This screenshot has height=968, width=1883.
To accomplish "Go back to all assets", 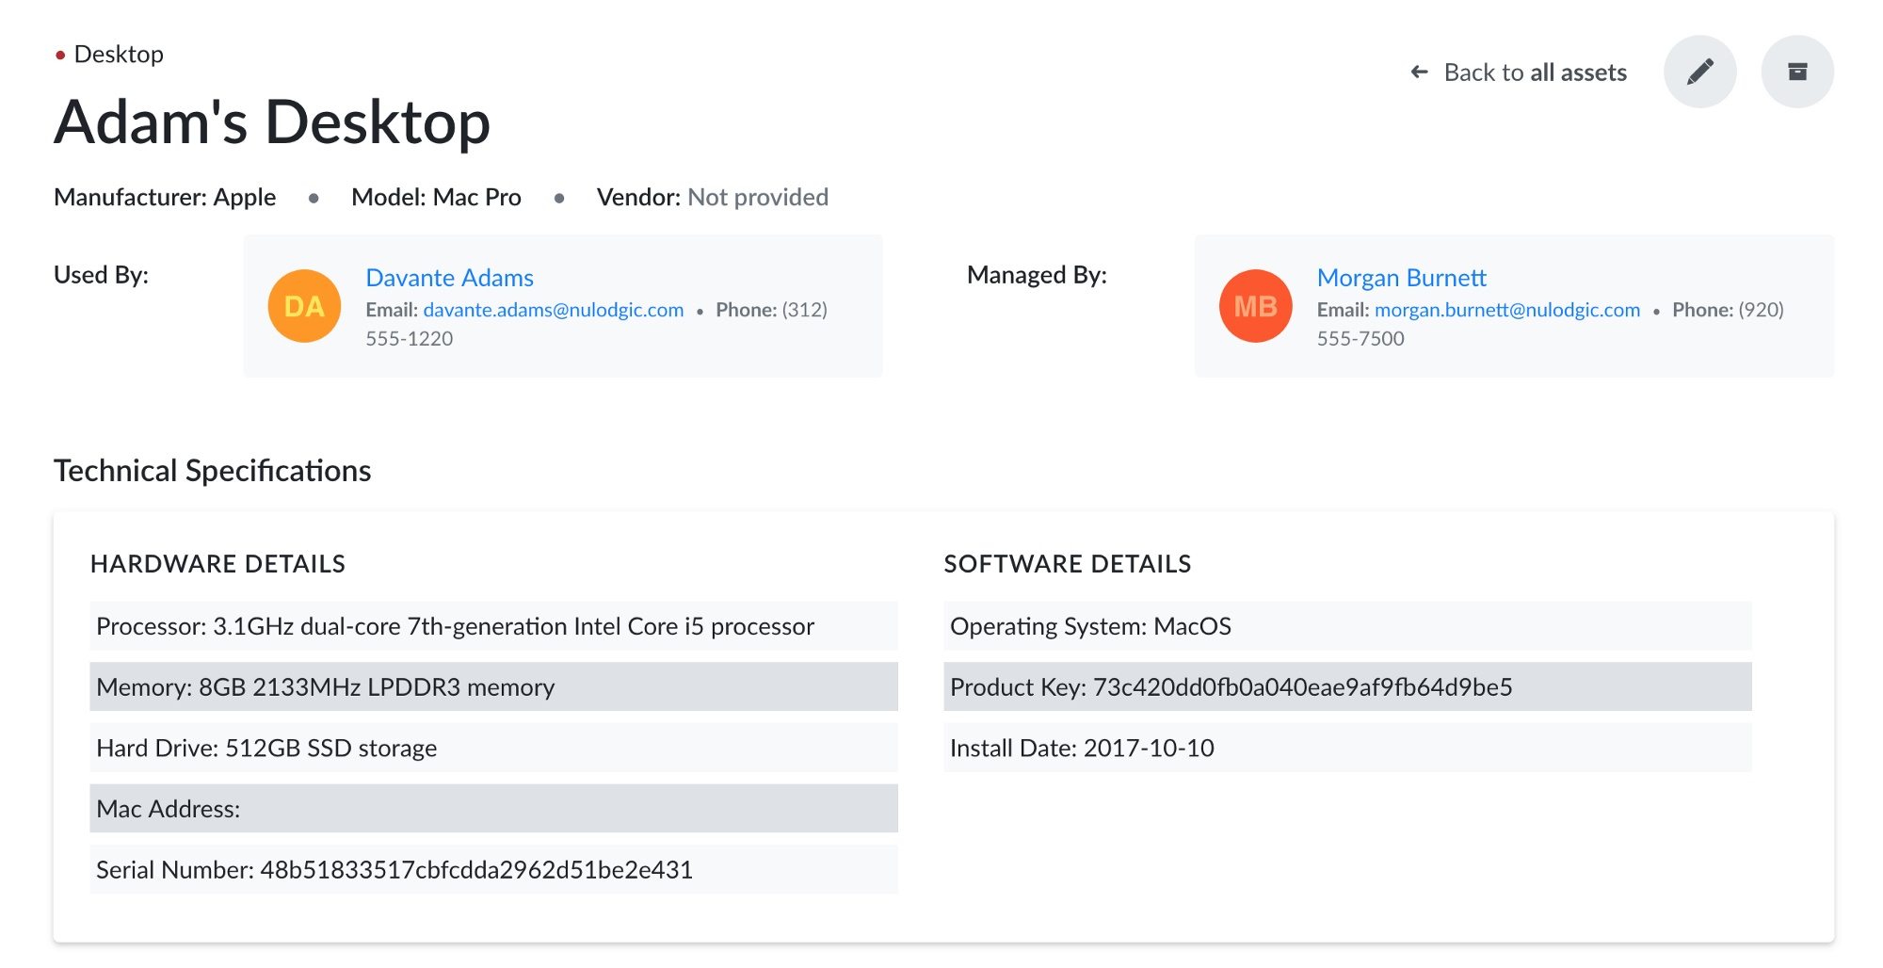I will click(1534, 73).
